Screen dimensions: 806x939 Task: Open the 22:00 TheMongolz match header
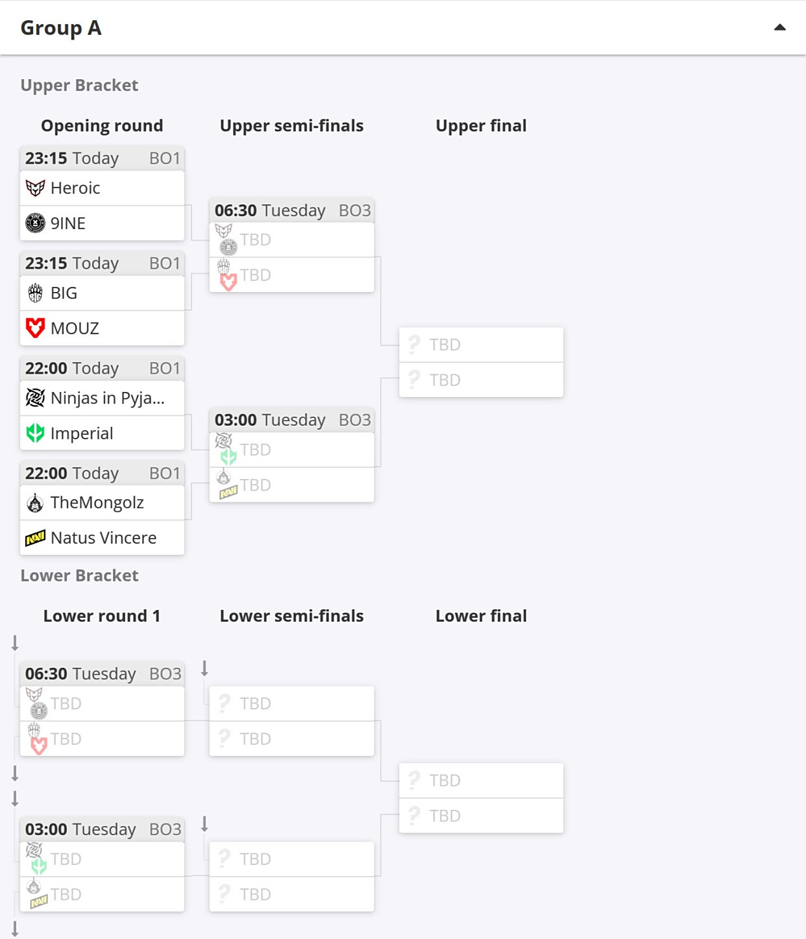coord(103,473)
